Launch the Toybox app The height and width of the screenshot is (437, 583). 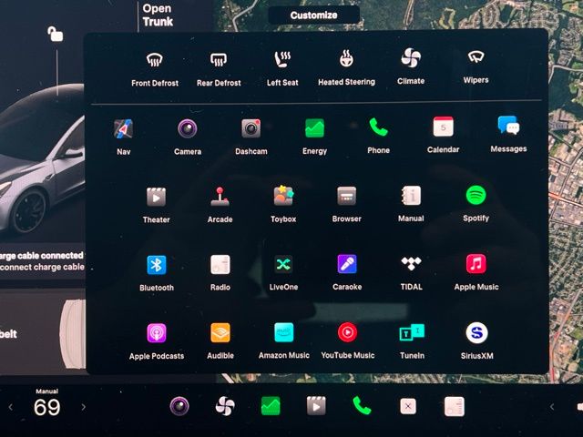pos(283,197)
